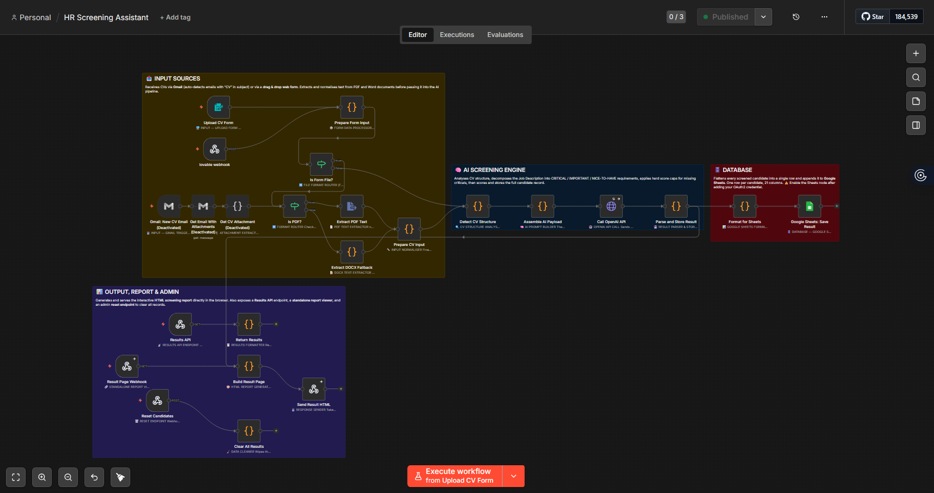This screenshot has width=934, height=493.
Task: Zoom out on the workflow canvas
Action: (68, 477)
